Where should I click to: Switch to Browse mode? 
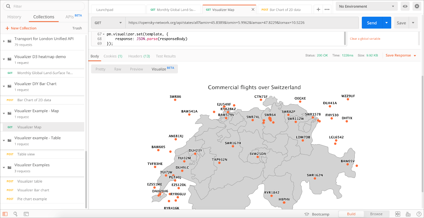click(x=376, y=214)
